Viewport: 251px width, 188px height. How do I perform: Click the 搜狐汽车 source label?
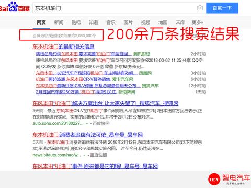(x=150, y=86)
